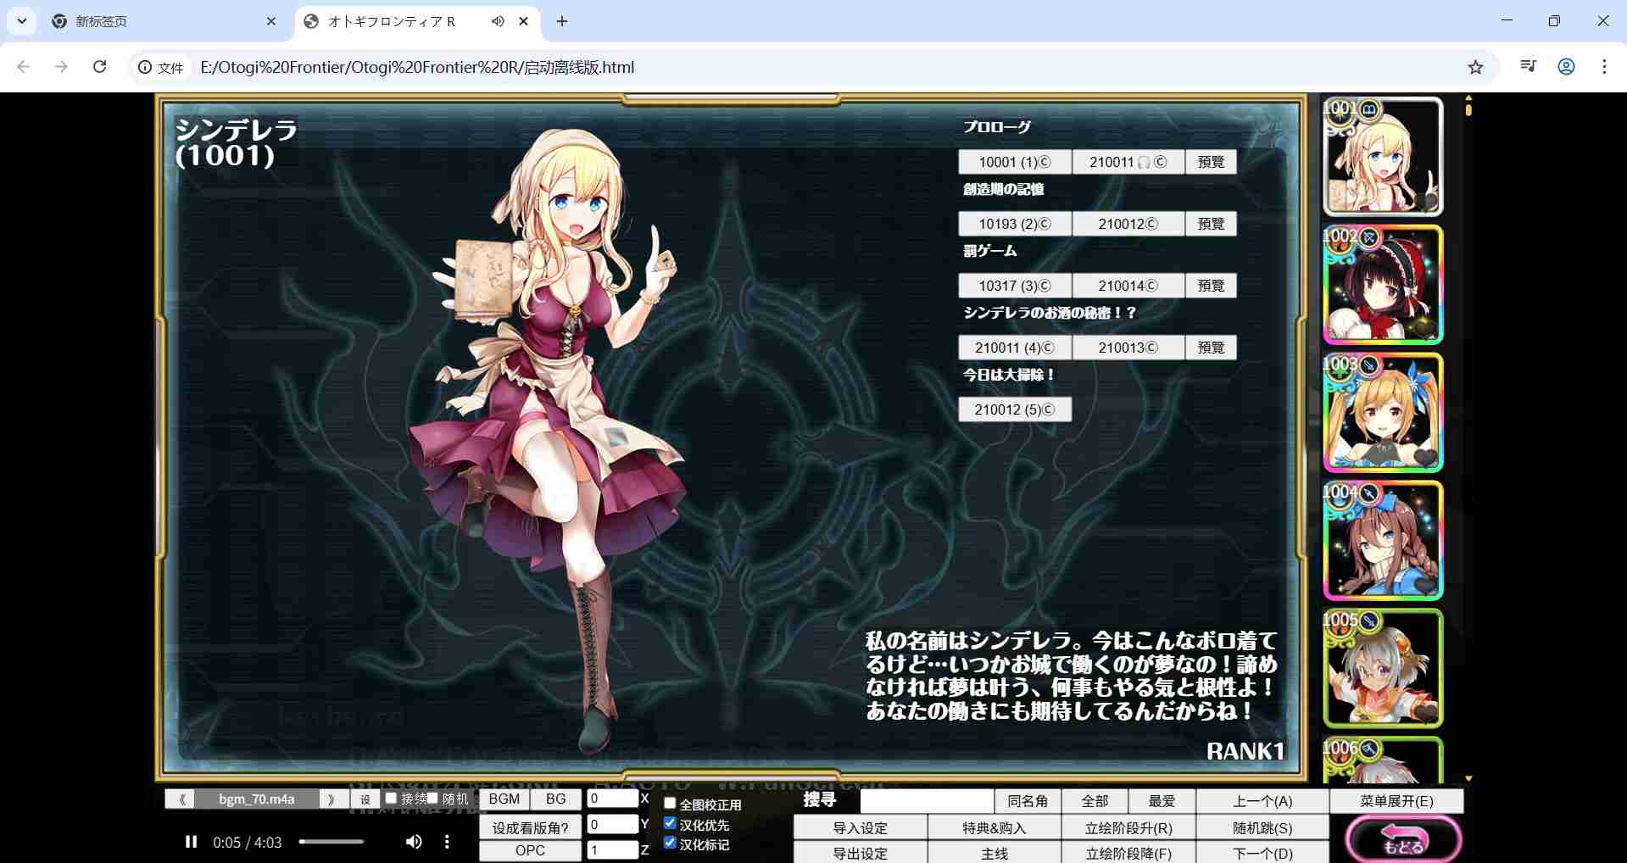1627x863 pixels.
Task: Select character 1005 thumbnail
Action: coord(1383,669)
